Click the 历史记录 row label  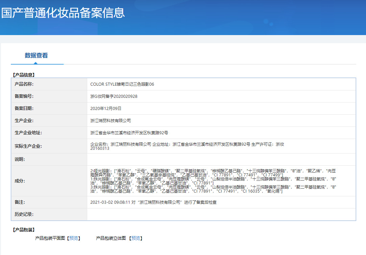coord(24,215)
